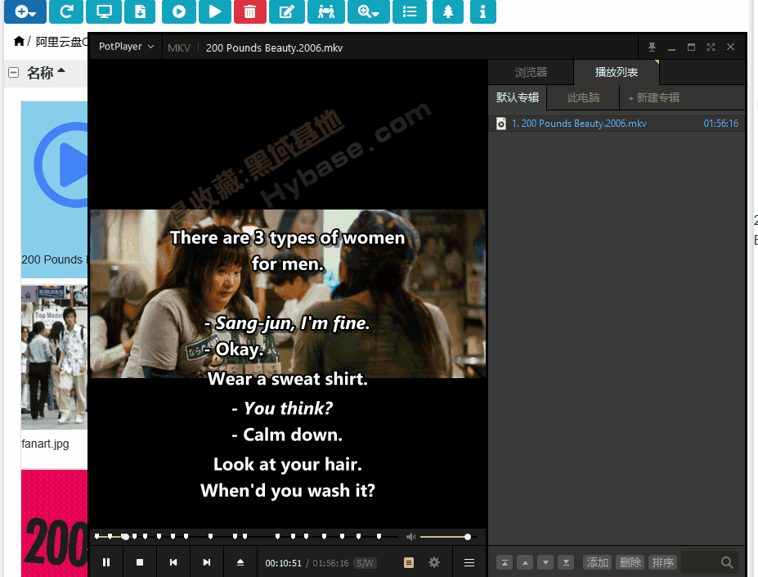Skip to next track
Viewport: 758px width, 577px height.
tap(206, 562)
